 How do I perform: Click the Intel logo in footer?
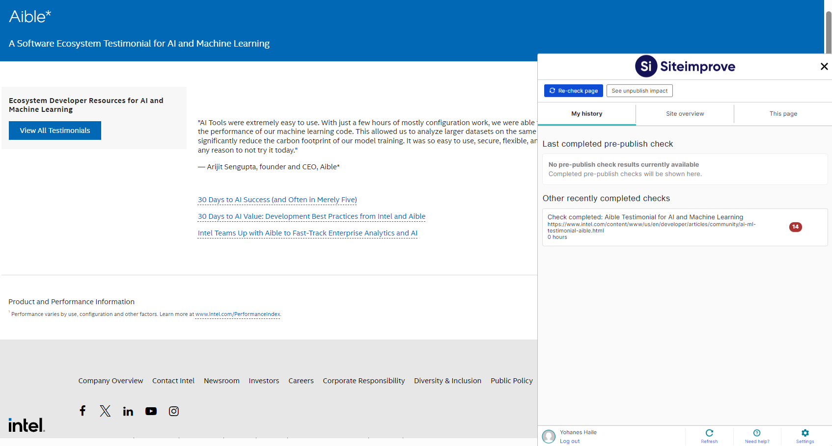tap(27, 425)
